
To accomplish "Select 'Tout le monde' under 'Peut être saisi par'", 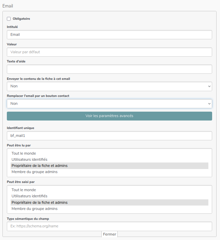I will [24, 190].
